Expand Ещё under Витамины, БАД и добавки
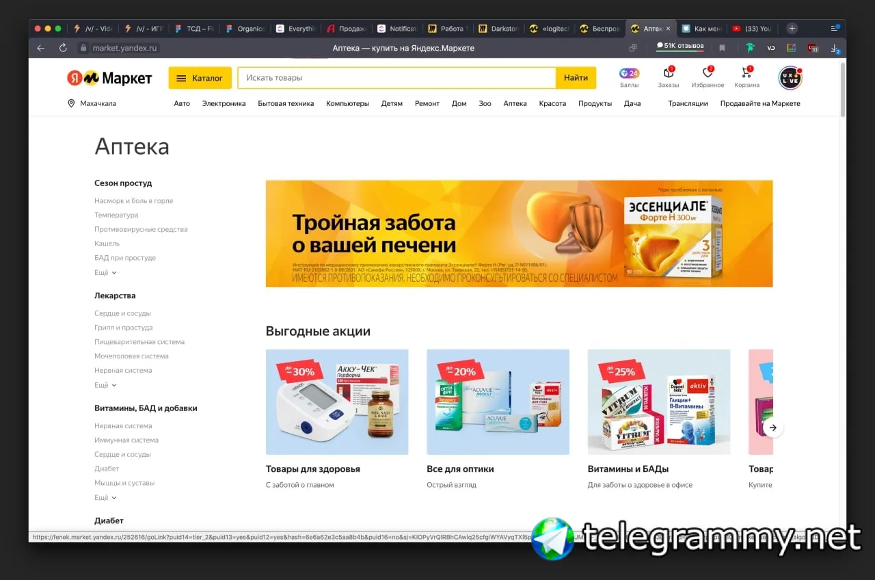Image resolution: width=875 pixels, height=580 pixels. 105,497
